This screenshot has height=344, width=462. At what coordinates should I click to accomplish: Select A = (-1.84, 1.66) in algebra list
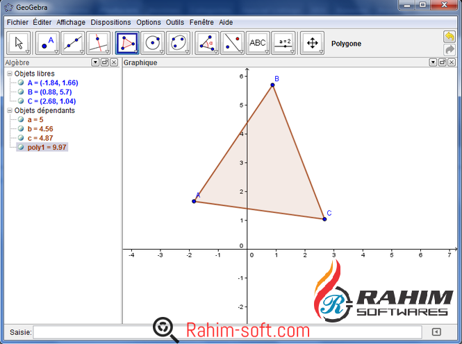click(x=53, y=83)
